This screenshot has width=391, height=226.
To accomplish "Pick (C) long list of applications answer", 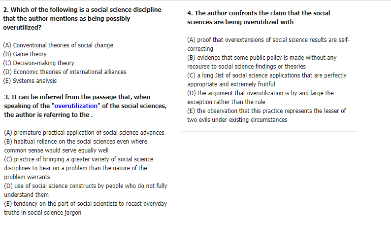I will [x=267, y=75].
